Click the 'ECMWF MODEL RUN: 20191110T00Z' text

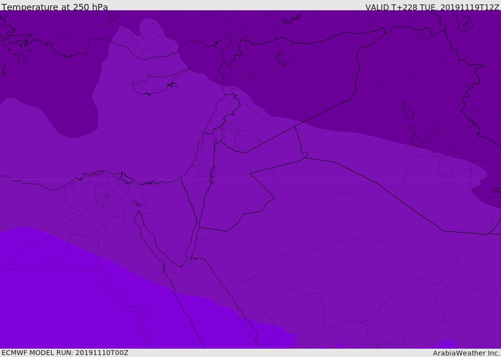click(65, 353)
